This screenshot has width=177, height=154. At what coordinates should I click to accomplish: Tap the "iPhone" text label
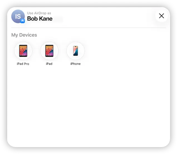pos(75,64)
